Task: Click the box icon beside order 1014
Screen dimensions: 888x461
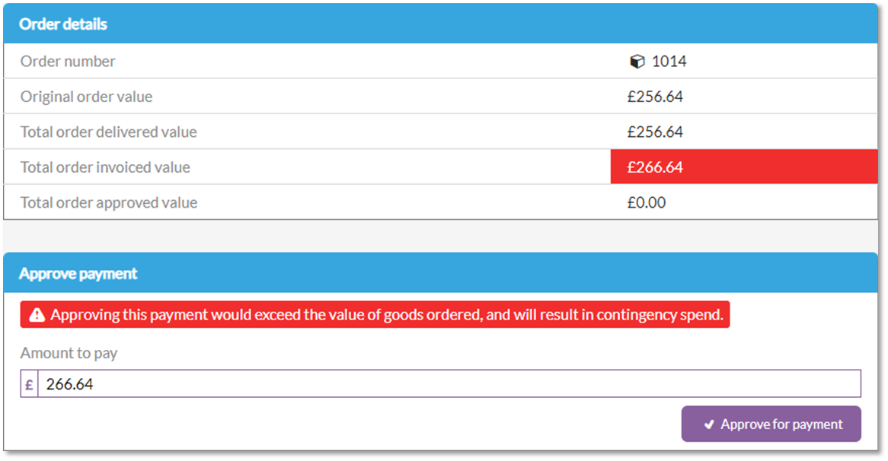Action: tap(637, 61)
